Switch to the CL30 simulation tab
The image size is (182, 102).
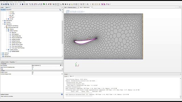point(2,8)
